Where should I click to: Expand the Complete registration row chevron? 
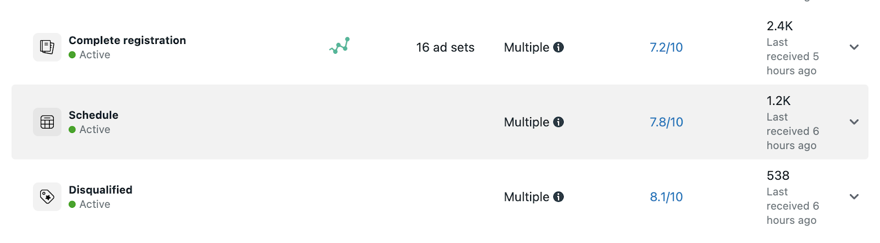pyautogui.click(x=854, y=47)
